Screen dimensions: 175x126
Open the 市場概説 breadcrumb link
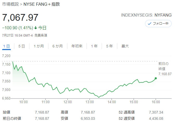pyautogui.click(x=10, y=4)
